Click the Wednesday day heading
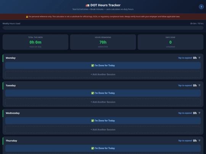Image resolution: width=206 pixels, height=154 pixels. pos(13,113)
